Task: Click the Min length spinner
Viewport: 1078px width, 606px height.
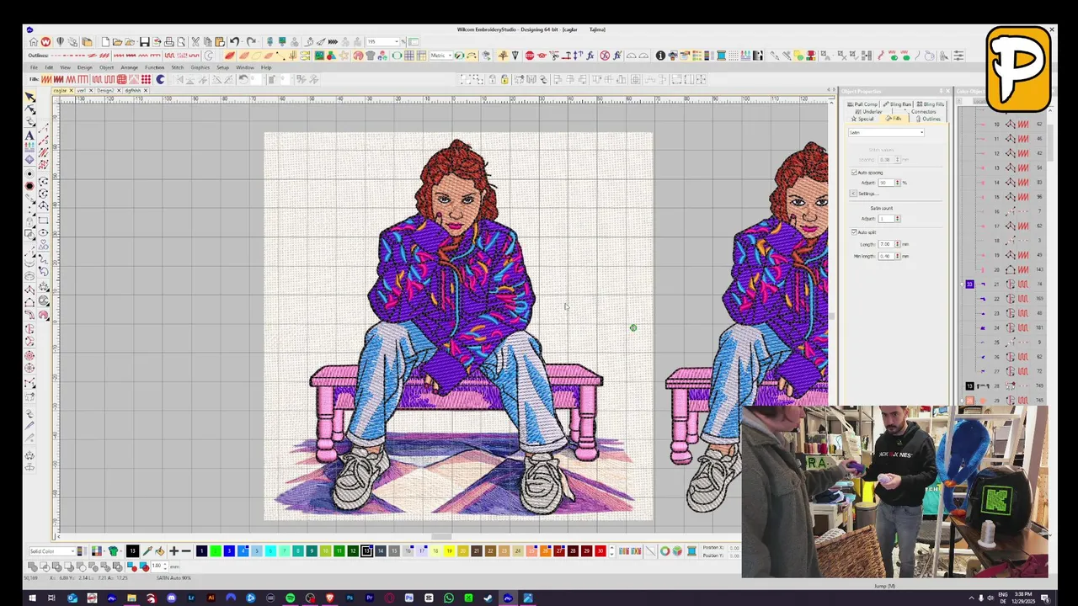Action: pyautogui.click(x=898, y=256)
